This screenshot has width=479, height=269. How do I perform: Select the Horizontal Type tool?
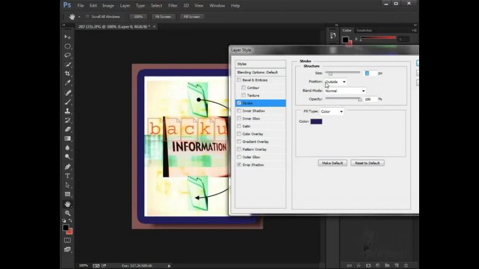click(68, 176)
